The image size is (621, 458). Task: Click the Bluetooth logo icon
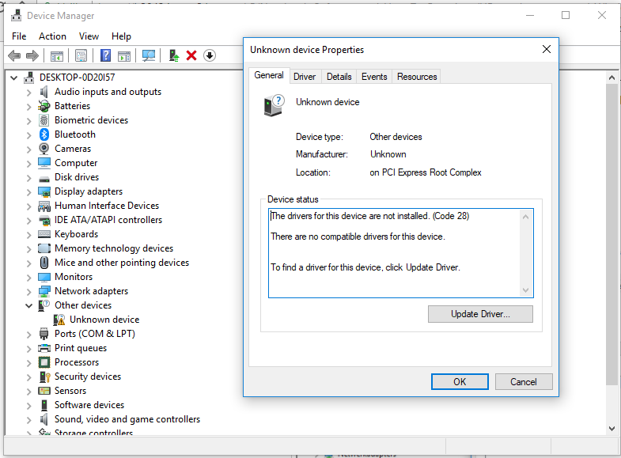[44, 134]
